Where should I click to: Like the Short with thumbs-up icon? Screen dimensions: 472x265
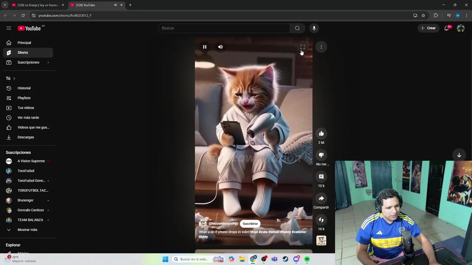321,134
